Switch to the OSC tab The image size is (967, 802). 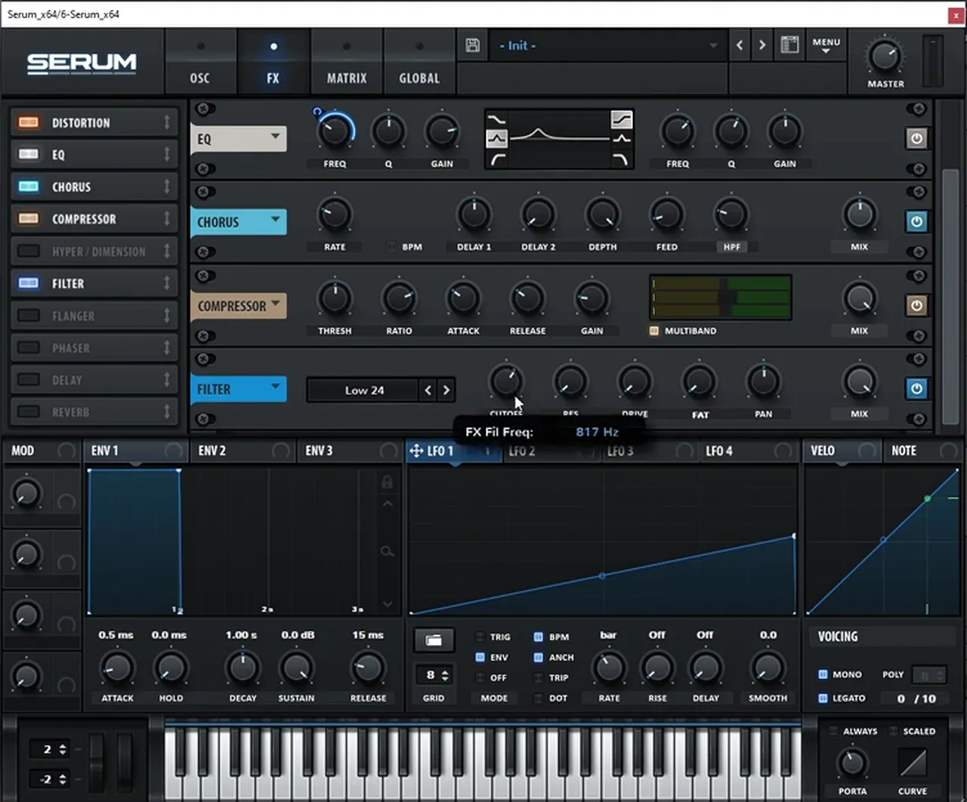199,63
